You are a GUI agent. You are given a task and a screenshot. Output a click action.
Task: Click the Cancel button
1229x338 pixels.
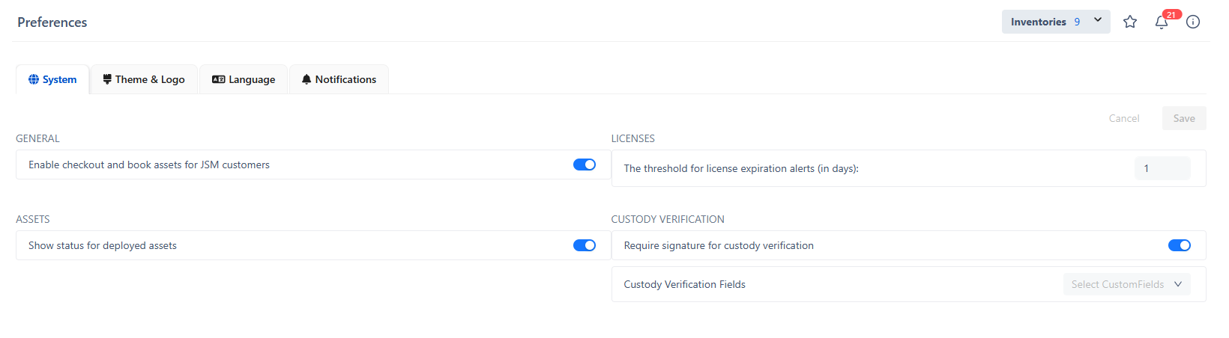1124,118
